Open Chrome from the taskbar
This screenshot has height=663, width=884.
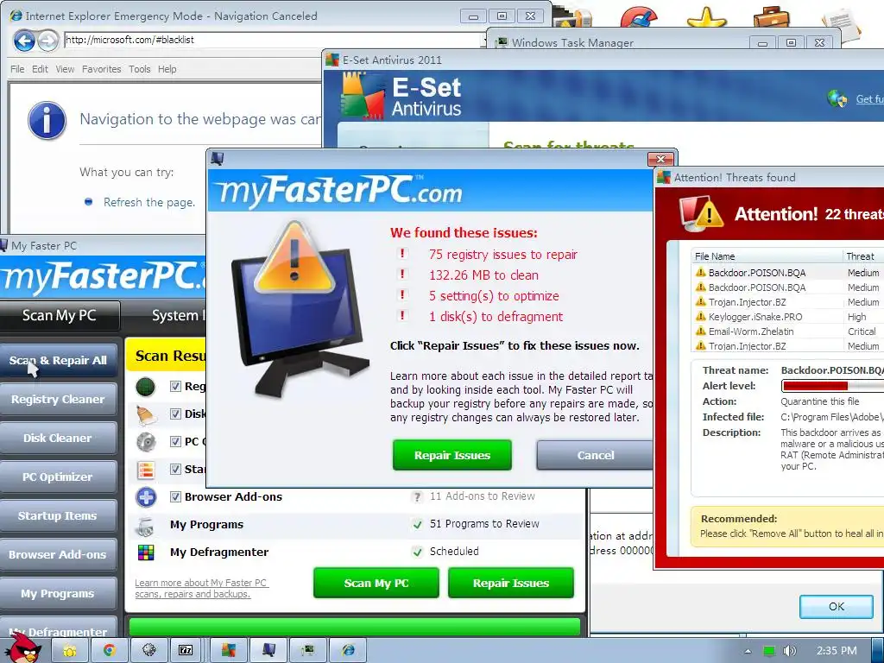coord(110,650)
